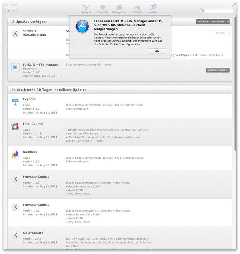Go forward with the right arrow button

[14, 10]
